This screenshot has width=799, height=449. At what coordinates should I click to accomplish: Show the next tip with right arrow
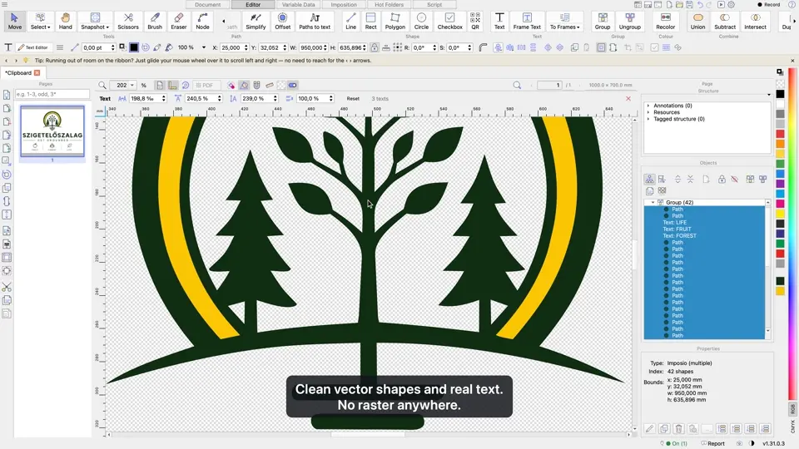tap(16, 60)
